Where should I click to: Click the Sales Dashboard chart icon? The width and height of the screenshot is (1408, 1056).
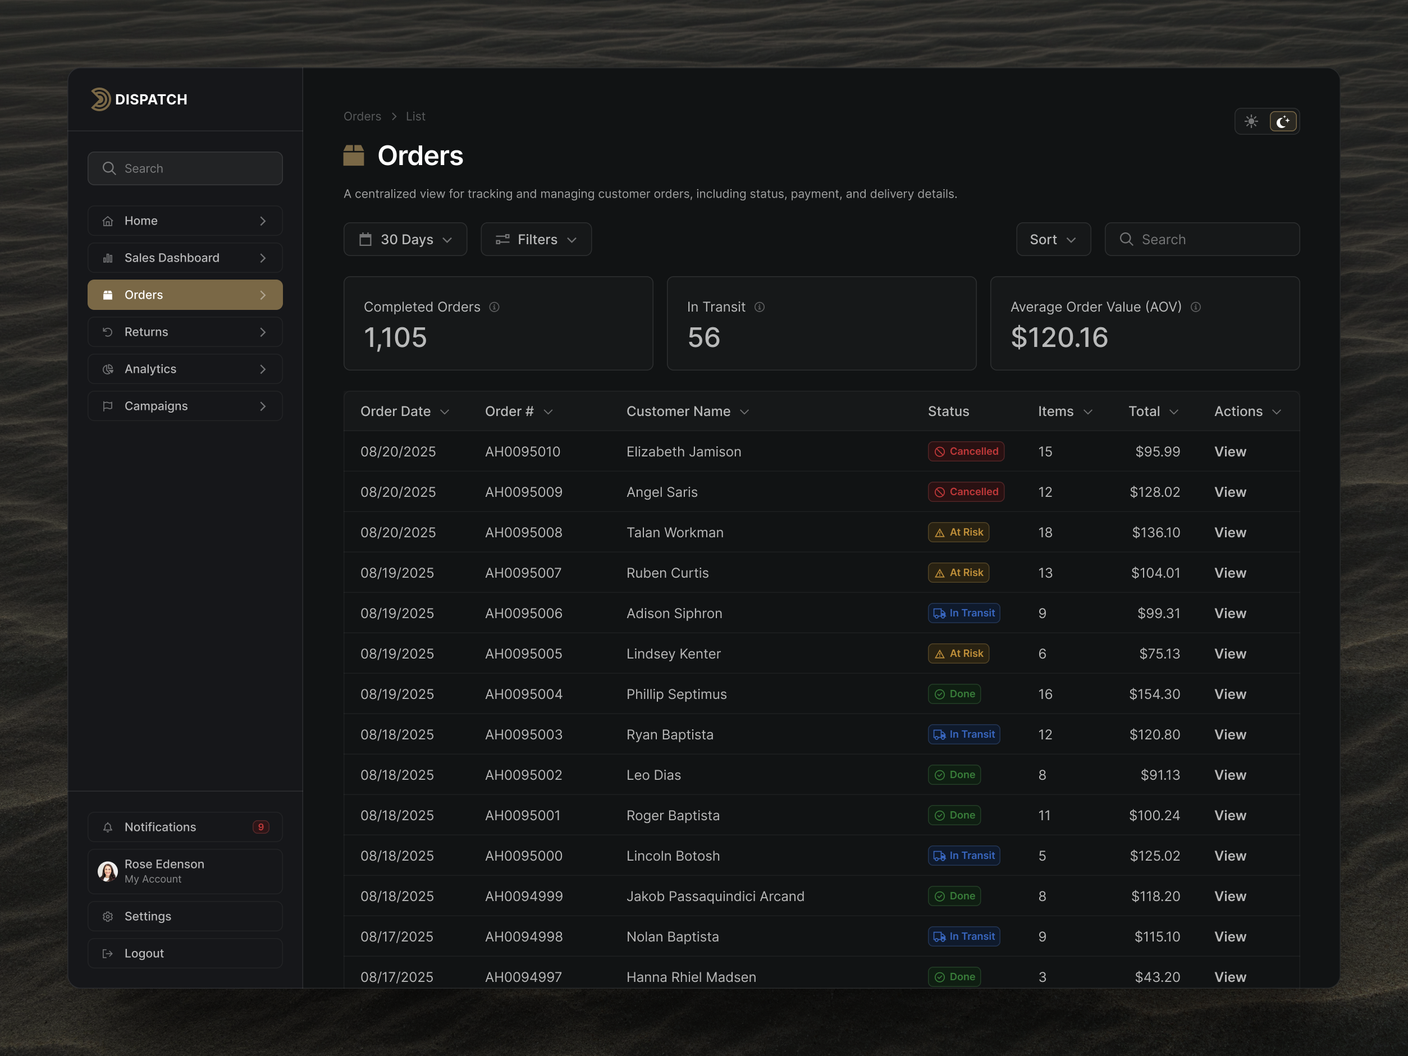tap(108, 258)
